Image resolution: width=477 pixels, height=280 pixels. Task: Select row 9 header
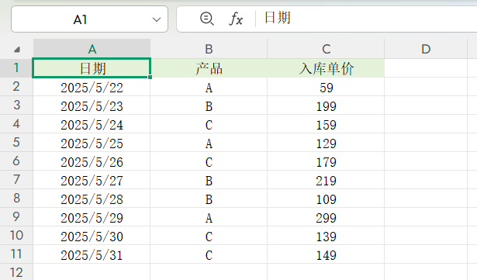tap(16, 216)
